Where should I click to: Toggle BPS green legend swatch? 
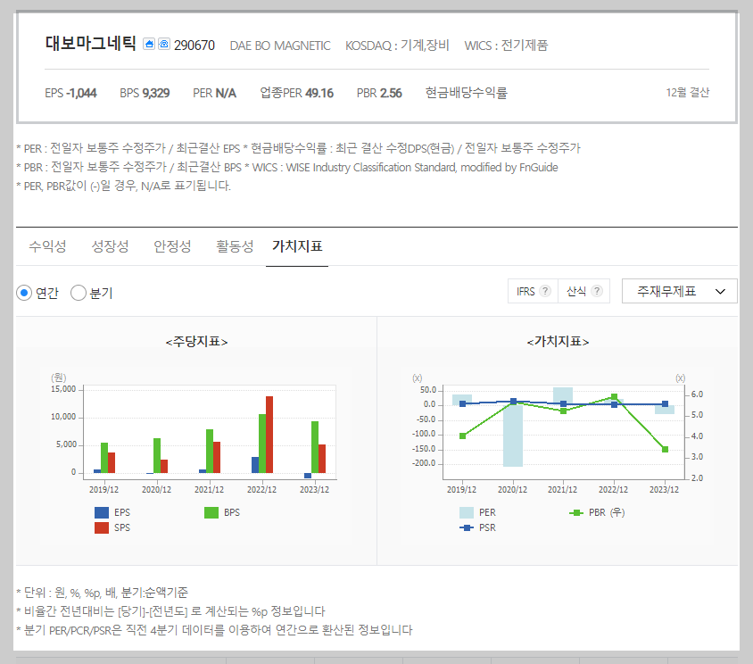point(211,512)
